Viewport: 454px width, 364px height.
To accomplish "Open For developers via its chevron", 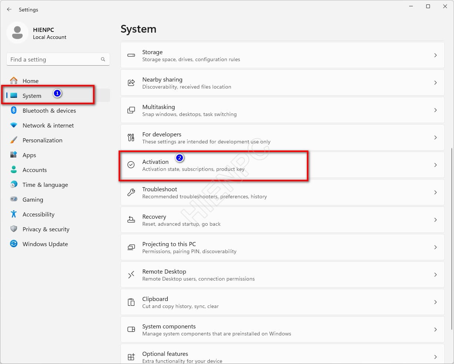I will click(x=435, y=138).
